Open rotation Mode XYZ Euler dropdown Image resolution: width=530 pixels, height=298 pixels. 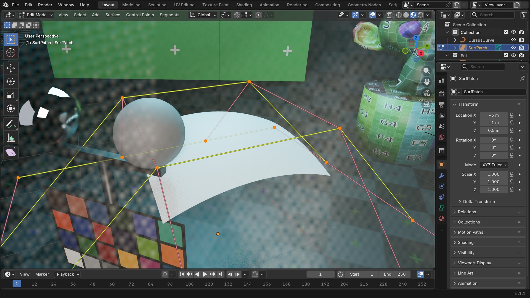pyautogui.click(x=494, y=165)
